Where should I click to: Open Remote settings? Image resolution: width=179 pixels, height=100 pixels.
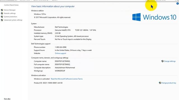10,13
